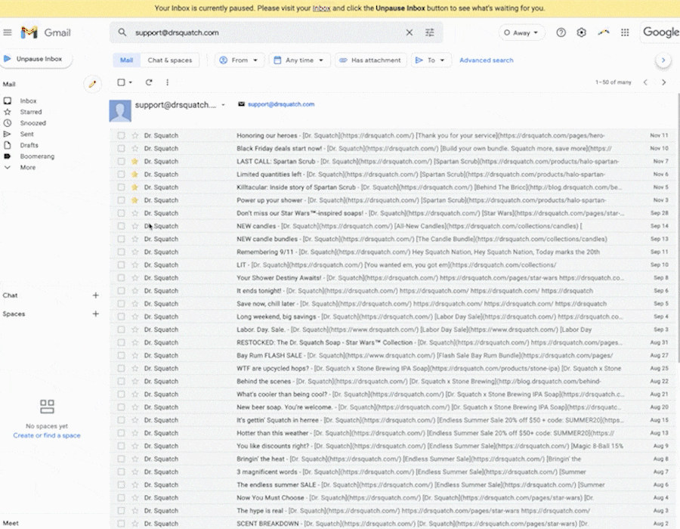
Task: Select the 'Black Friday deals start now!' checkbox
Action: (x=121, y=148)
